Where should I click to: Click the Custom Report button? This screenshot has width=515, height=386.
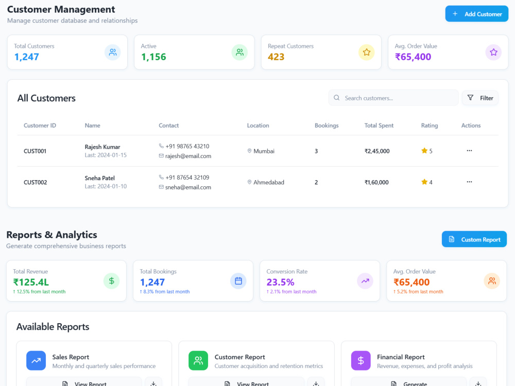tap(474, 239)
